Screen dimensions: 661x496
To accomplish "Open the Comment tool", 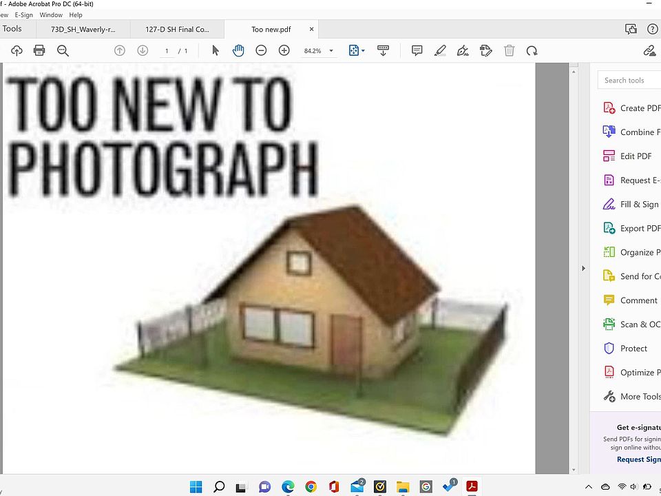I will click(x=630, y=300).
